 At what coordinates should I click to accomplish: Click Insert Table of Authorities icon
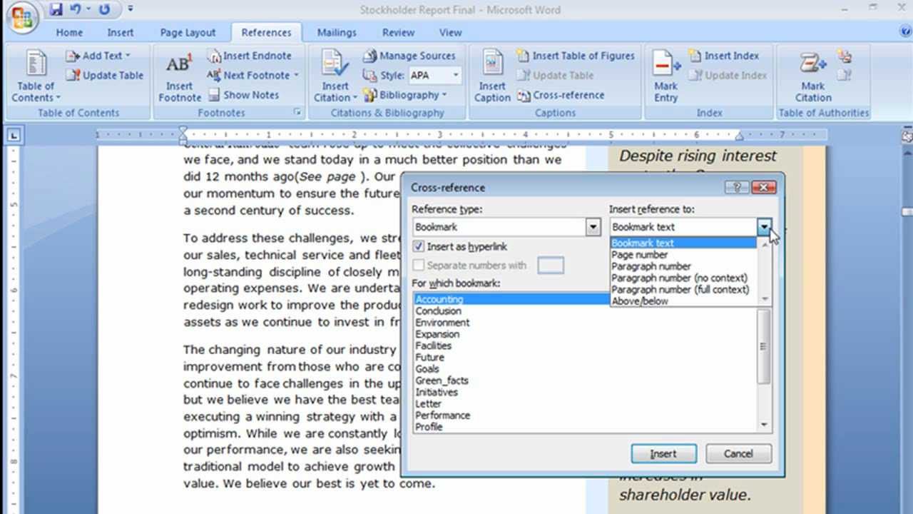pos(845,56)
